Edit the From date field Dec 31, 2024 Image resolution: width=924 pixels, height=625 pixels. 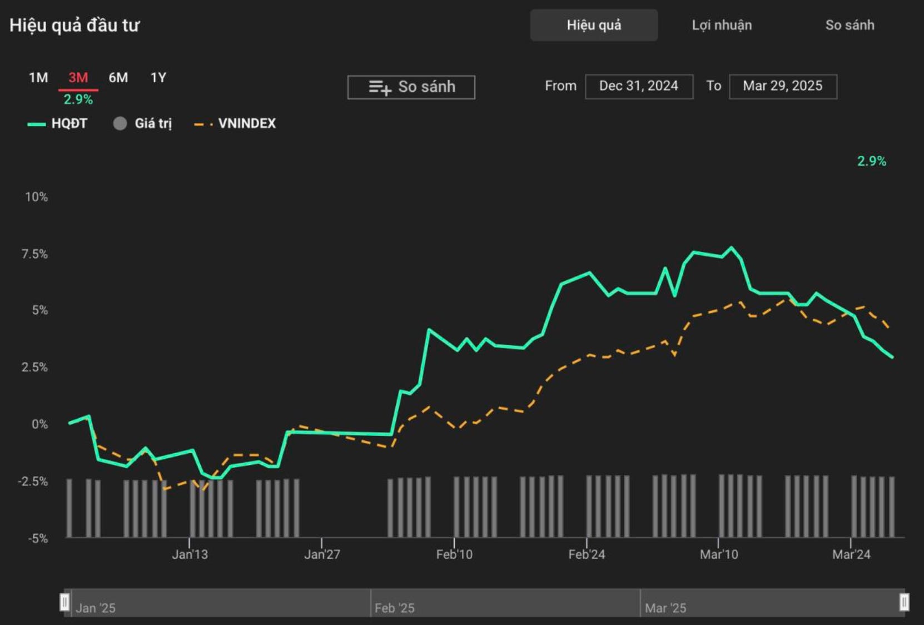point(639,86)
